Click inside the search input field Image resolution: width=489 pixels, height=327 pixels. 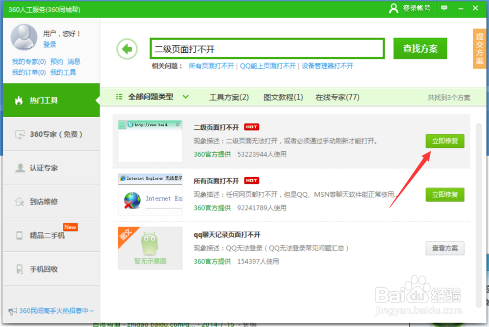click(267, 48)
